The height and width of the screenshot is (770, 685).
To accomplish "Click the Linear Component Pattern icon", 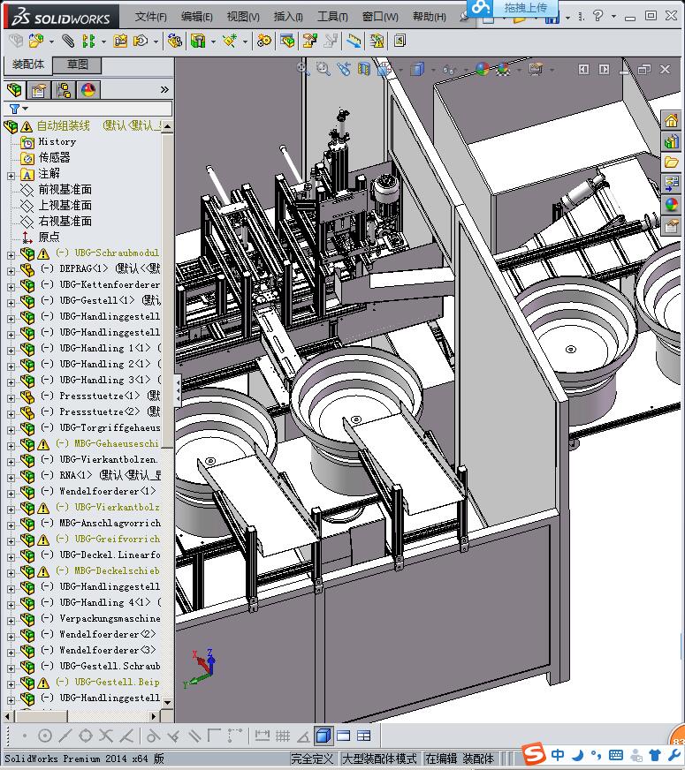I will pyautogui.click(x=88, y=41).
